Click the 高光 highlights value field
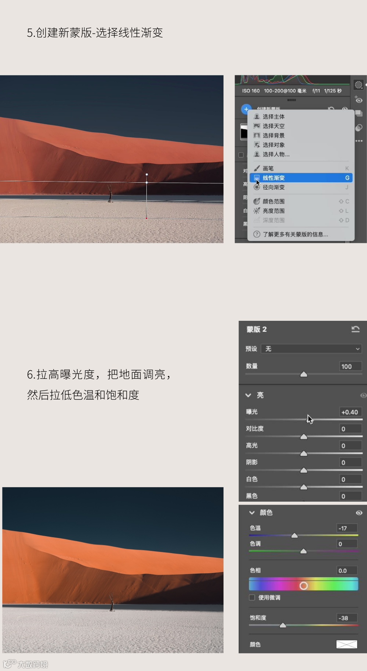The height and width of the screenshot is (671, 367). point(350,446)
